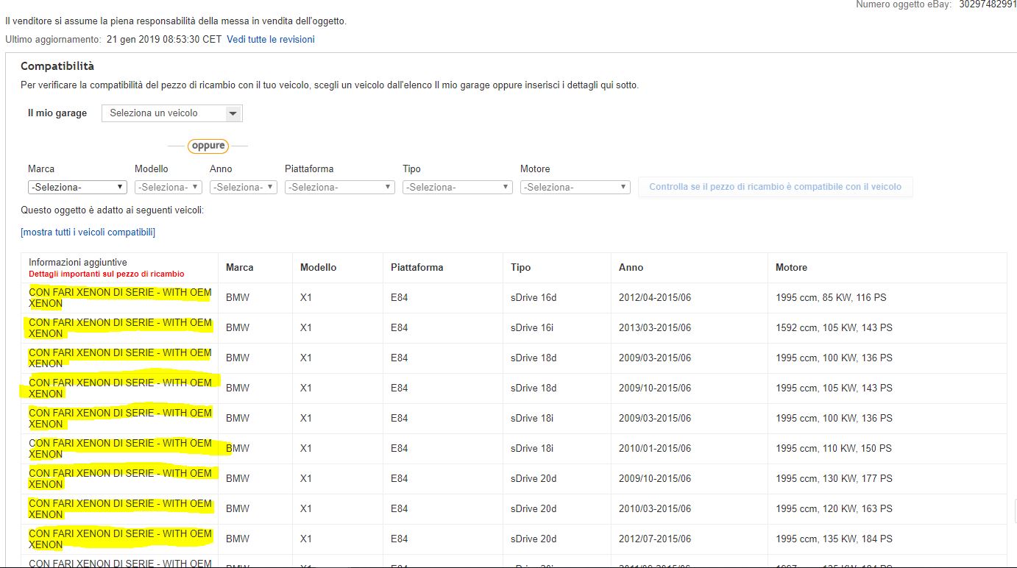
Task: Click the 'Marca' column header
Action: 240,268
